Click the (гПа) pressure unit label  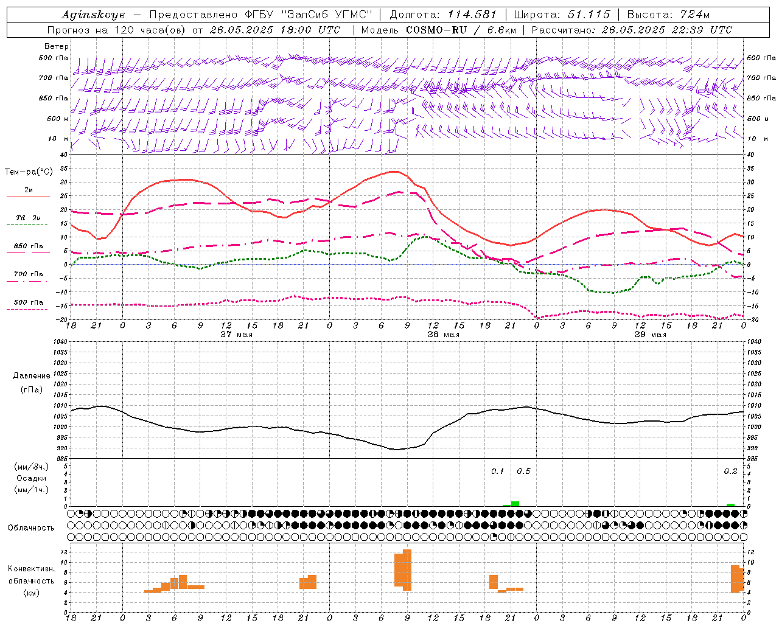click(31, 389)
